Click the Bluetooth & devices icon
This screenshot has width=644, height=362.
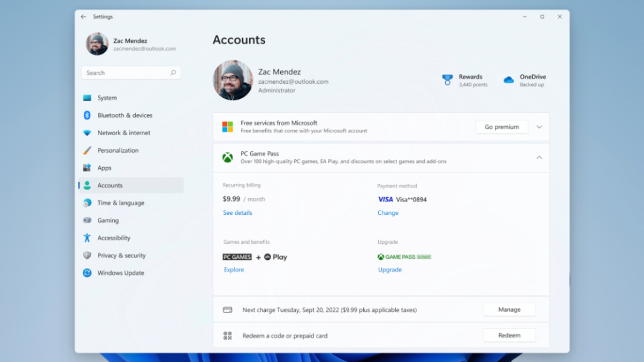[x=87, y=115]
